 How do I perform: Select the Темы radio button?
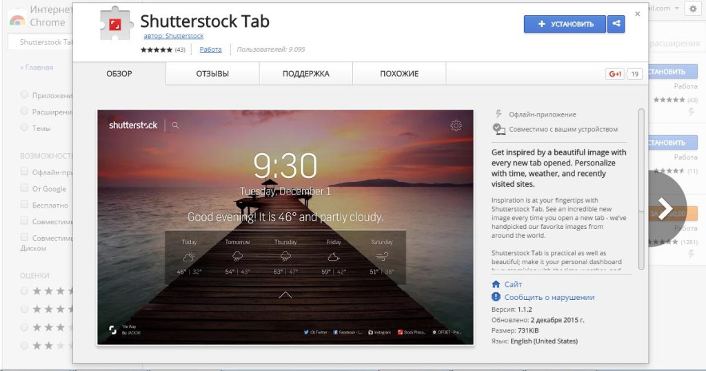pyautogui.click(x=24, y=128)
